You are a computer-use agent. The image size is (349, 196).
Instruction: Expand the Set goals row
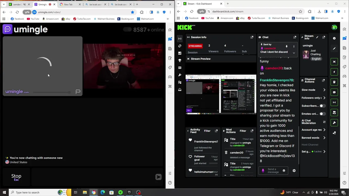(x=324, y=152)
